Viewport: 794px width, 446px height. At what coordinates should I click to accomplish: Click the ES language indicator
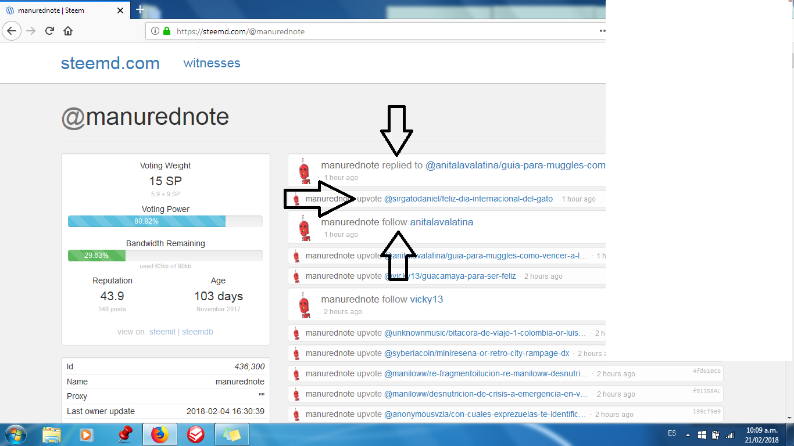coord(672,434)
